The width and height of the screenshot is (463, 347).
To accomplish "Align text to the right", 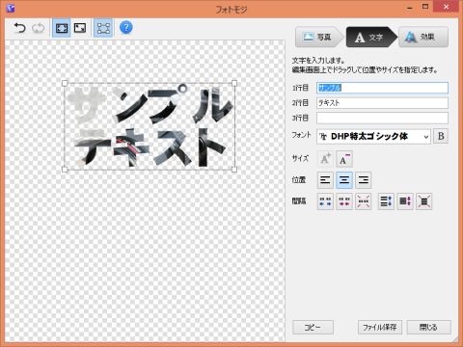I will point(364,180).
